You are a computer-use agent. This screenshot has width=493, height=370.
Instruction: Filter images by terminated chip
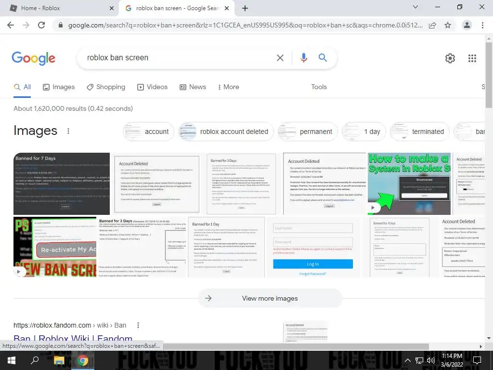point(420,132)
